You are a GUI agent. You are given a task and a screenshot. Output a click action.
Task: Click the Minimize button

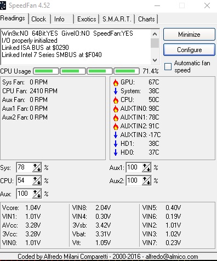point(189,35)
